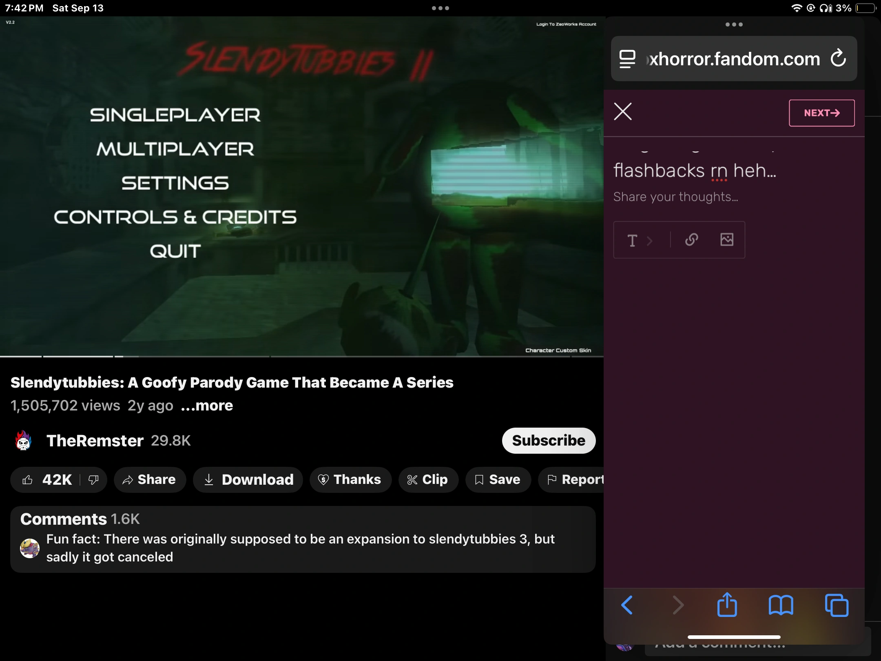The height and width of the screenshot is (661, 881).
Task: Open the Share options
Action: pos(150,480)
